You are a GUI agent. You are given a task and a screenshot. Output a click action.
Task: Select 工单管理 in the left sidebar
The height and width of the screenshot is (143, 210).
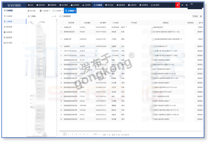click(x=9, y=22)
